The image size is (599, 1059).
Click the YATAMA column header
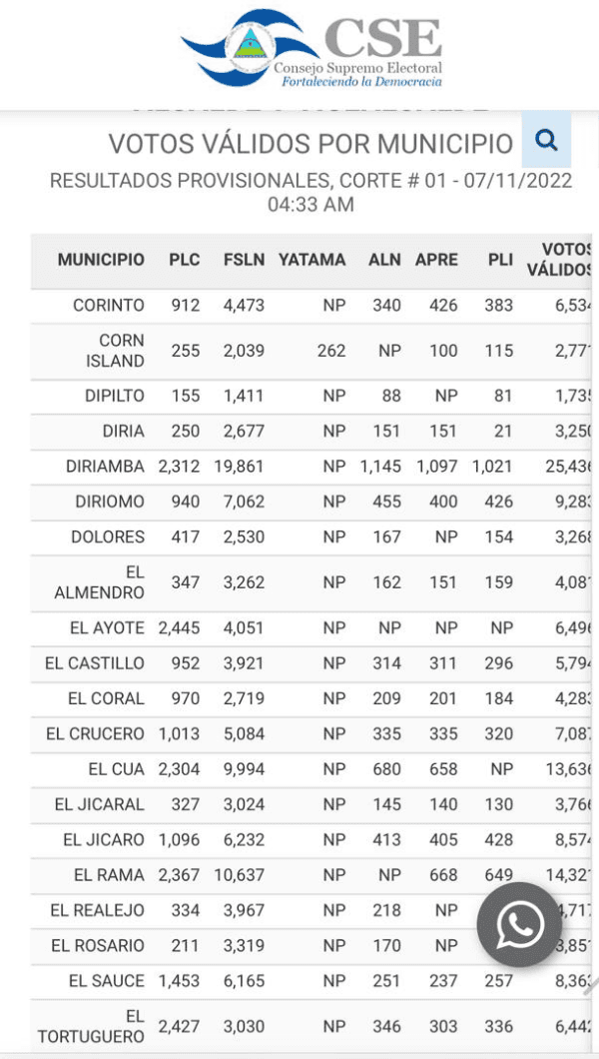(x=311, y=260)
